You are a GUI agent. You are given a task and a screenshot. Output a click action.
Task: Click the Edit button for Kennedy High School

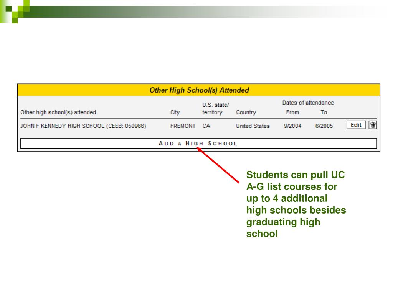356,125
